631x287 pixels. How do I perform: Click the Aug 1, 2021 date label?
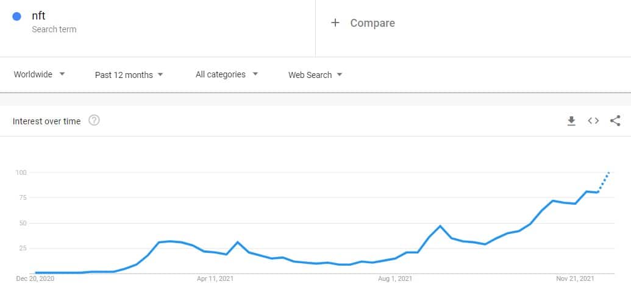click(395, 278)
